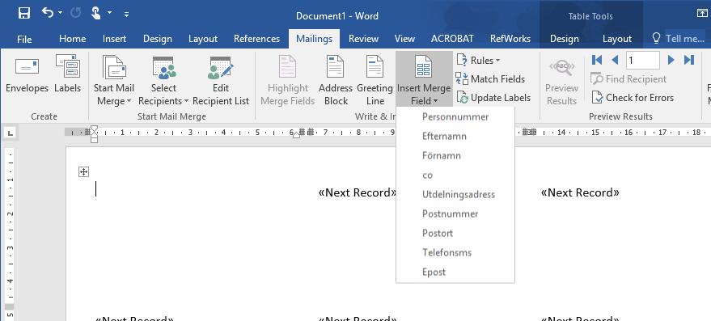Screen dimensions: 711x321
Task: Click Match Fields button
Action: click(491, 79)
